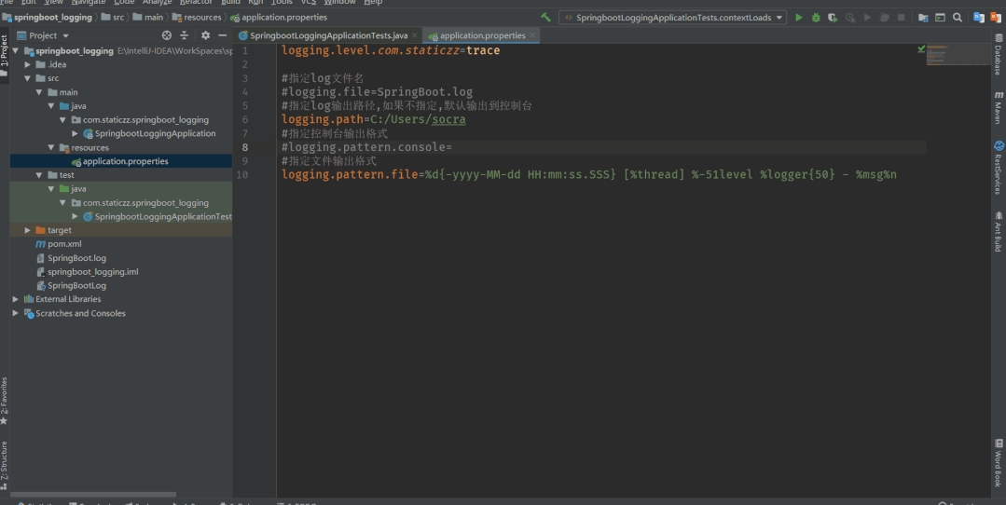
Task: Place cursor on logging.level.com.staticzz=trace line
Action: tap(390, 50)
